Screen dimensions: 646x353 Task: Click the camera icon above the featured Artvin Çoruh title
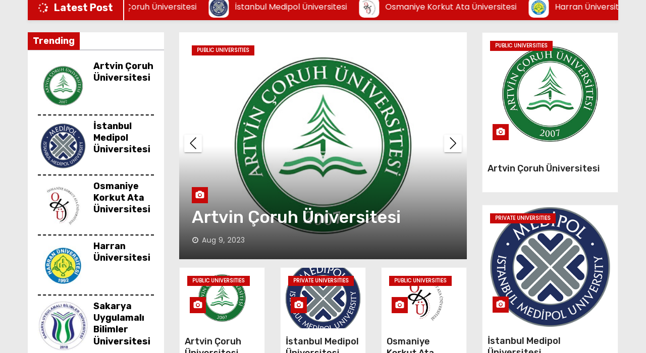(x=200, y=195)
